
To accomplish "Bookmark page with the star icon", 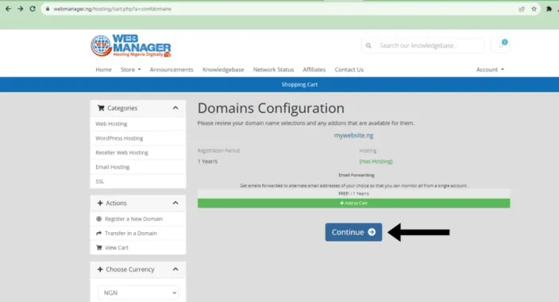I will tap(534, 9).
